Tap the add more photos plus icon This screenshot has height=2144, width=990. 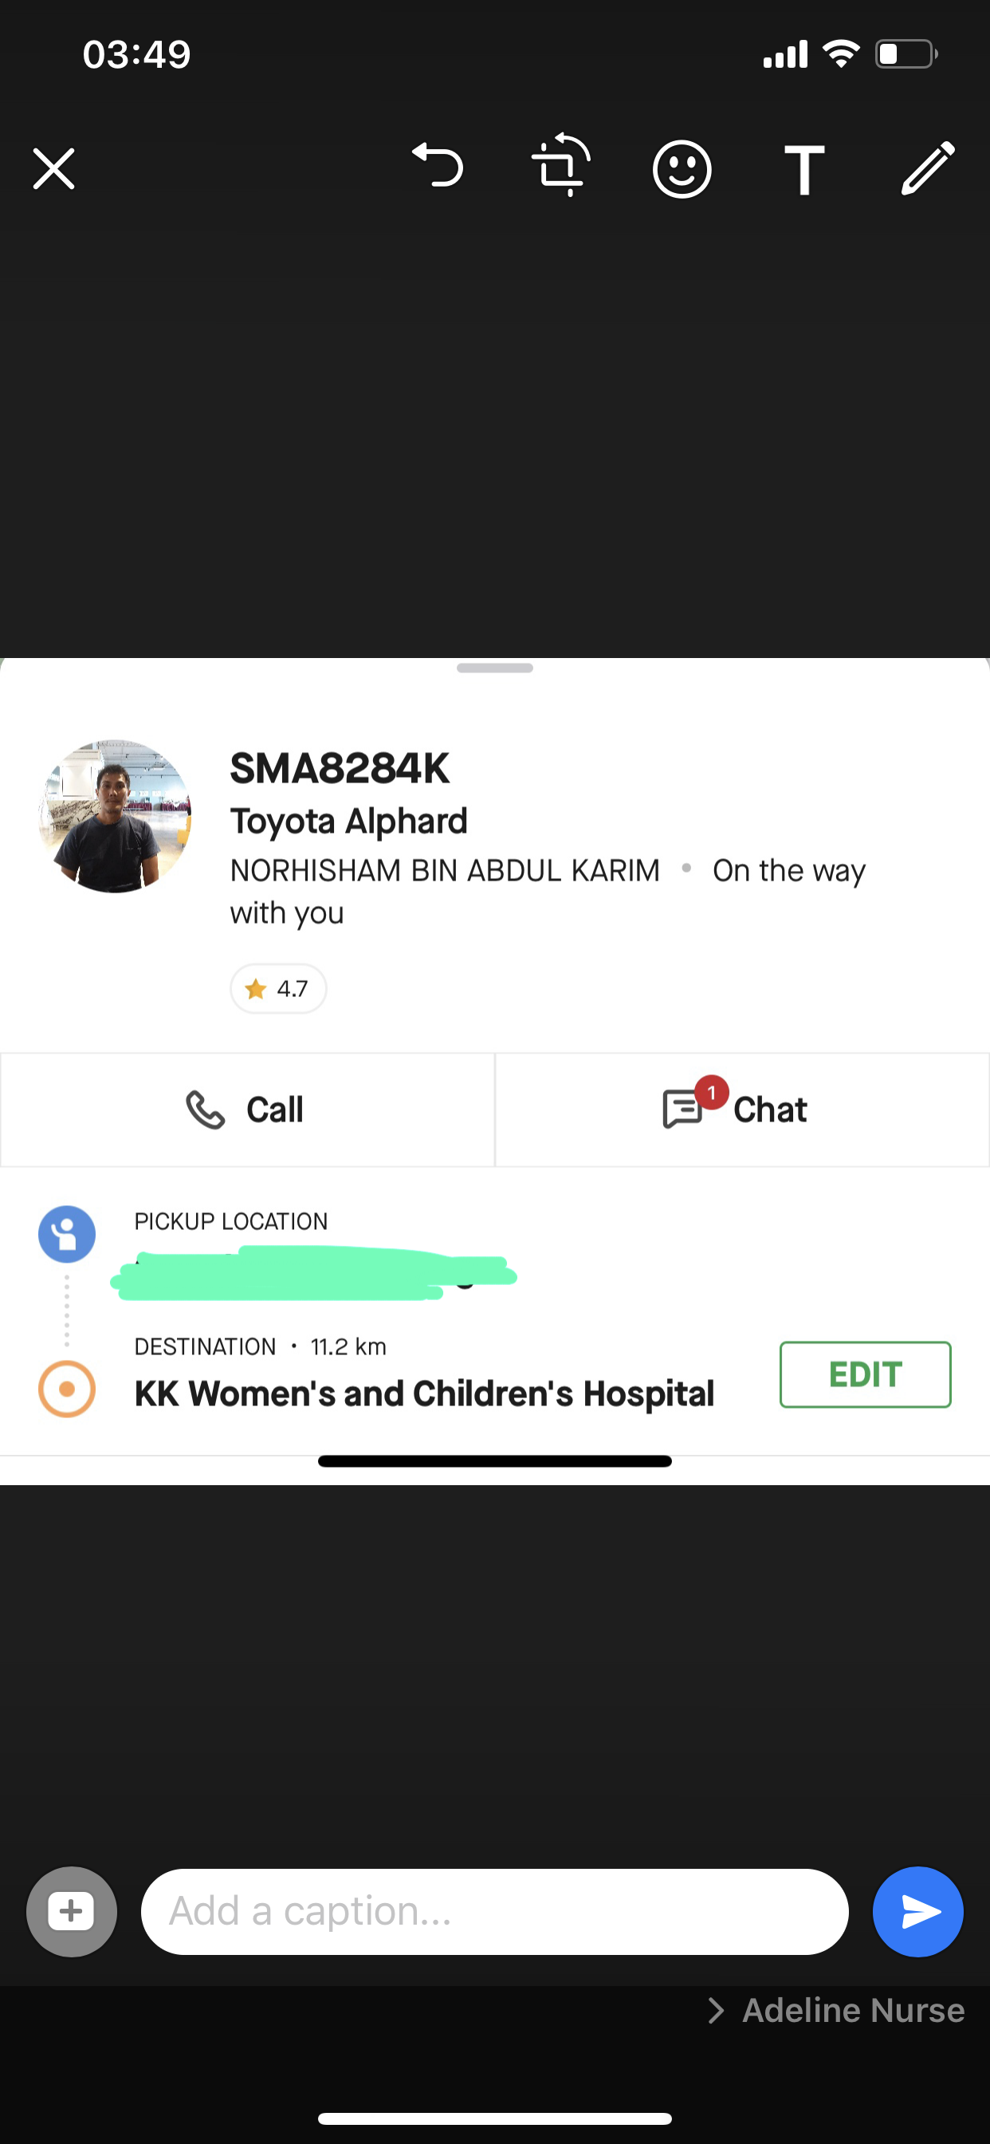point(72,1912)
